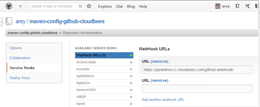Click the Repository Administration breadcrumb text

82,33
